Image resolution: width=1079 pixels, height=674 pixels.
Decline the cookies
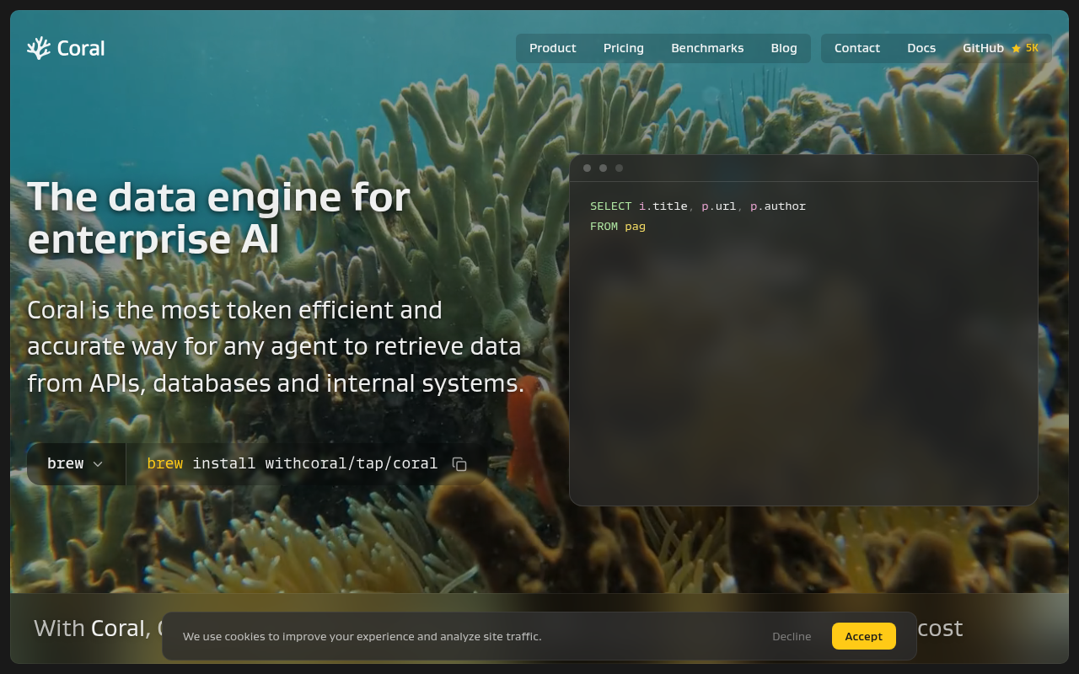[x=792, y=636]
